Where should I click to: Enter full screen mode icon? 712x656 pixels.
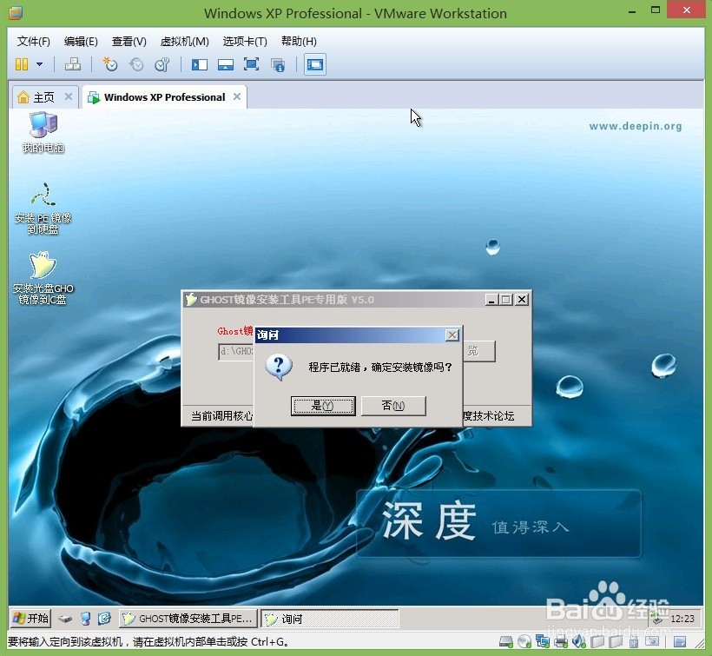tap(251, 64)
